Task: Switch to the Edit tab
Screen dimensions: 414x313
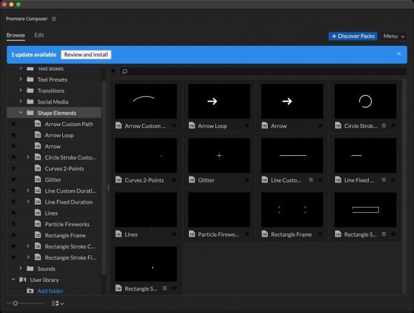Action: [x=39, y=36]
